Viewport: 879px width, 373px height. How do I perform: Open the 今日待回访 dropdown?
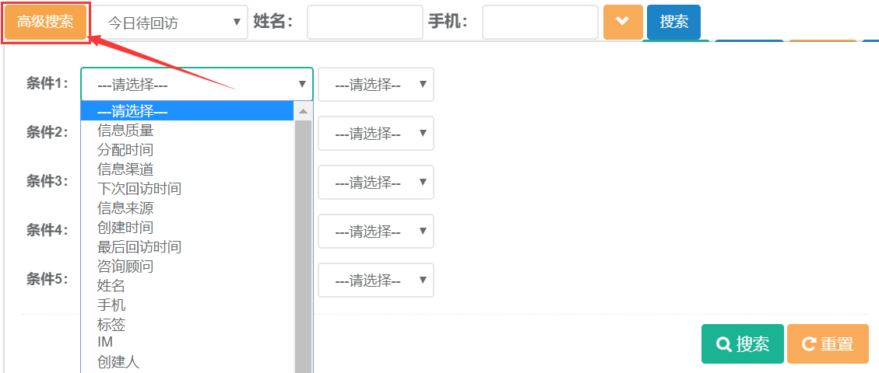pos(171,23)
